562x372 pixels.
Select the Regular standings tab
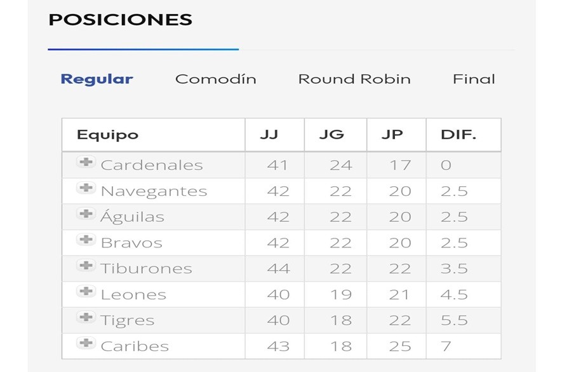pos(97,79)
